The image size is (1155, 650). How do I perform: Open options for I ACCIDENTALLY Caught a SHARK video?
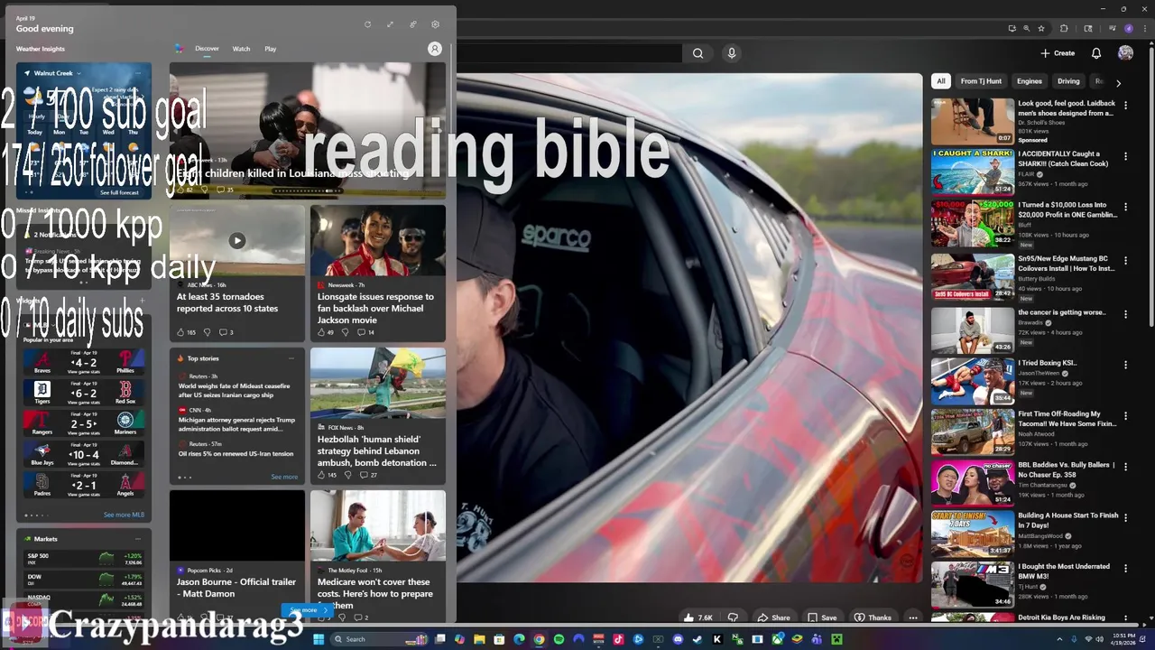[1125, 156]
